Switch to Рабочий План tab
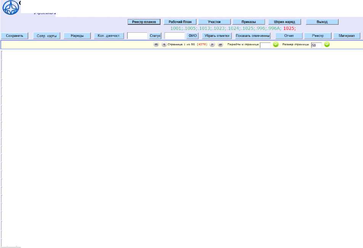Screen dimensions: 363x248 coord(180,22)
